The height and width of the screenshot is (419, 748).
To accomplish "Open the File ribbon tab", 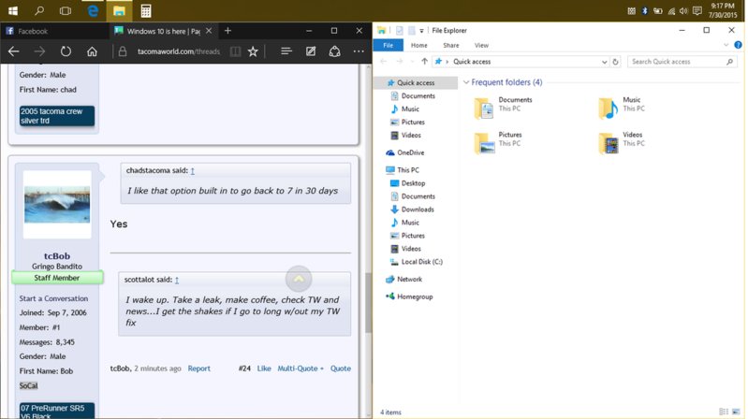I will (x=388, y=45).
